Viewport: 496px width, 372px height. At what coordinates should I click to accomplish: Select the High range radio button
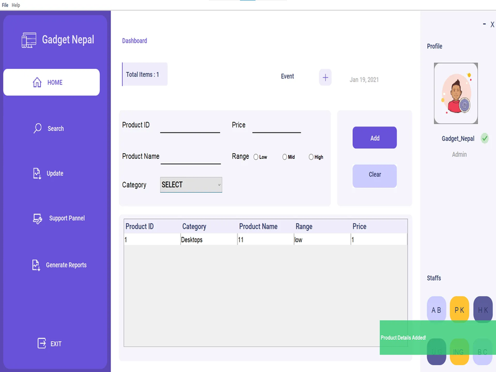(x=311, y=157)
